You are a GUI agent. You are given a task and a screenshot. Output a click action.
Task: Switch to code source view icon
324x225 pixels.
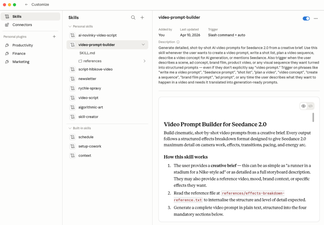pos(310,106)
